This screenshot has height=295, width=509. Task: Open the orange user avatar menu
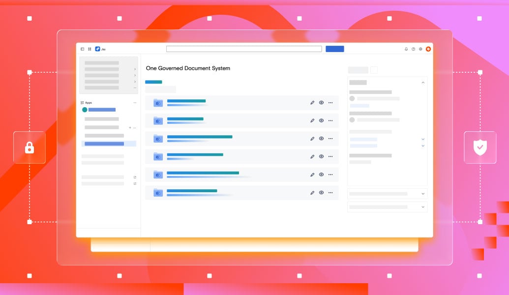(428, 49)
